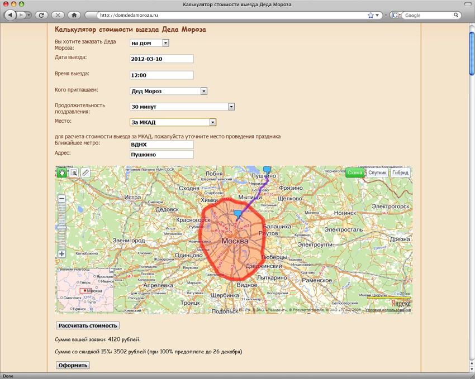Click the Истра city label on the map
The image size is (475, 379).
[132, 197]
